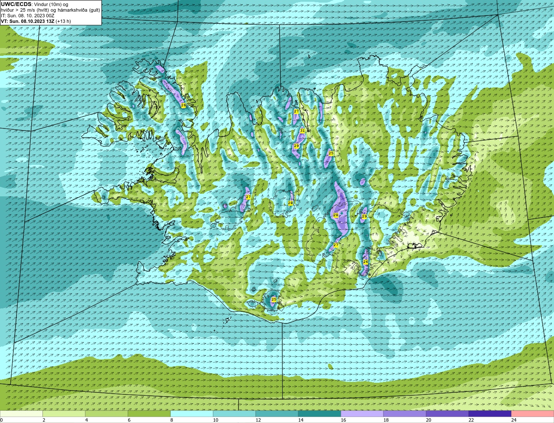This screenshot has width=554, height=423.
Task: Choose the 8–10 m/s pale cyan legend swatch
Action: click(192, 413)
